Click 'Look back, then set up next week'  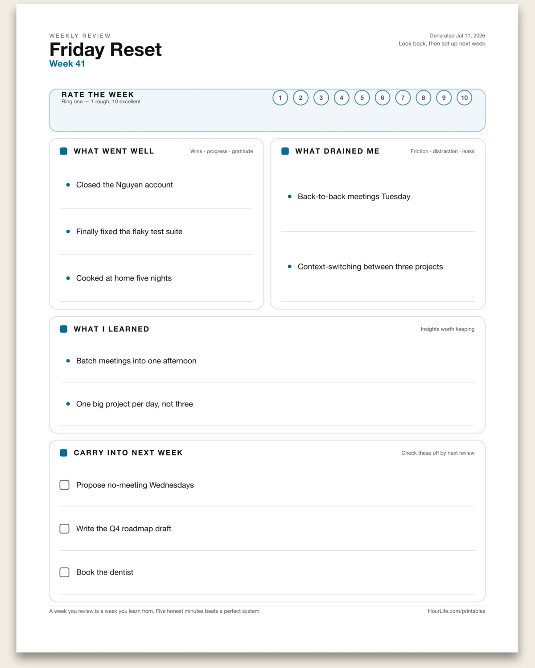pos(442,44)
